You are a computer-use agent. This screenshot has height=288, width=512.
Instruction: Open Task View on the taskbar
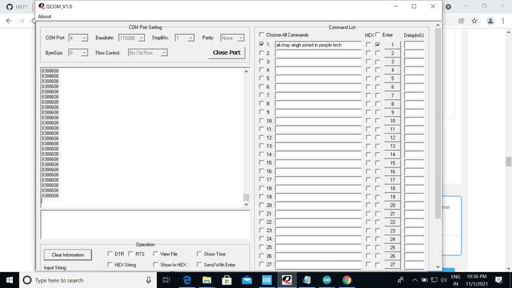pos(166,280)
